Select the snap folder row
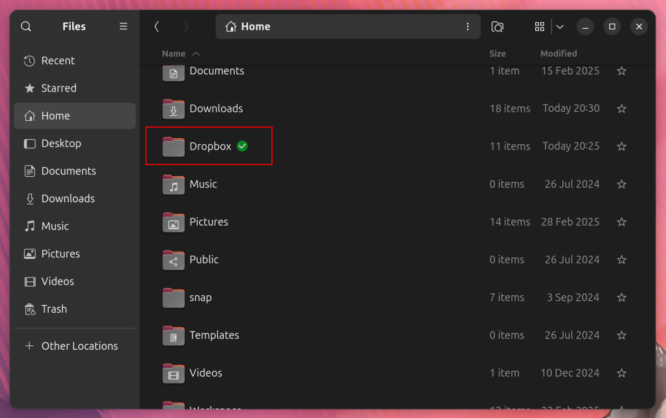666x418 pixels. click(325, 298)
